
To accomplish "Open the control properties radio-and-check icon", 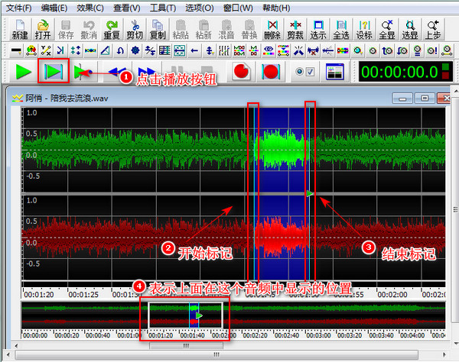I will (305, 72).
